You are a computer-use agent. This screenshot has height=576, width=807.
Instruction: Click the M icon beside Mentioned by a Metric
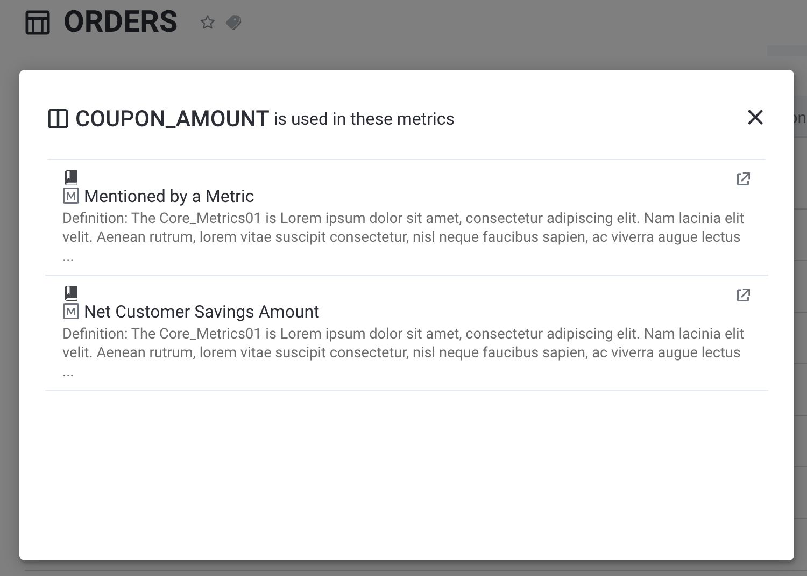tap(71, 196)
